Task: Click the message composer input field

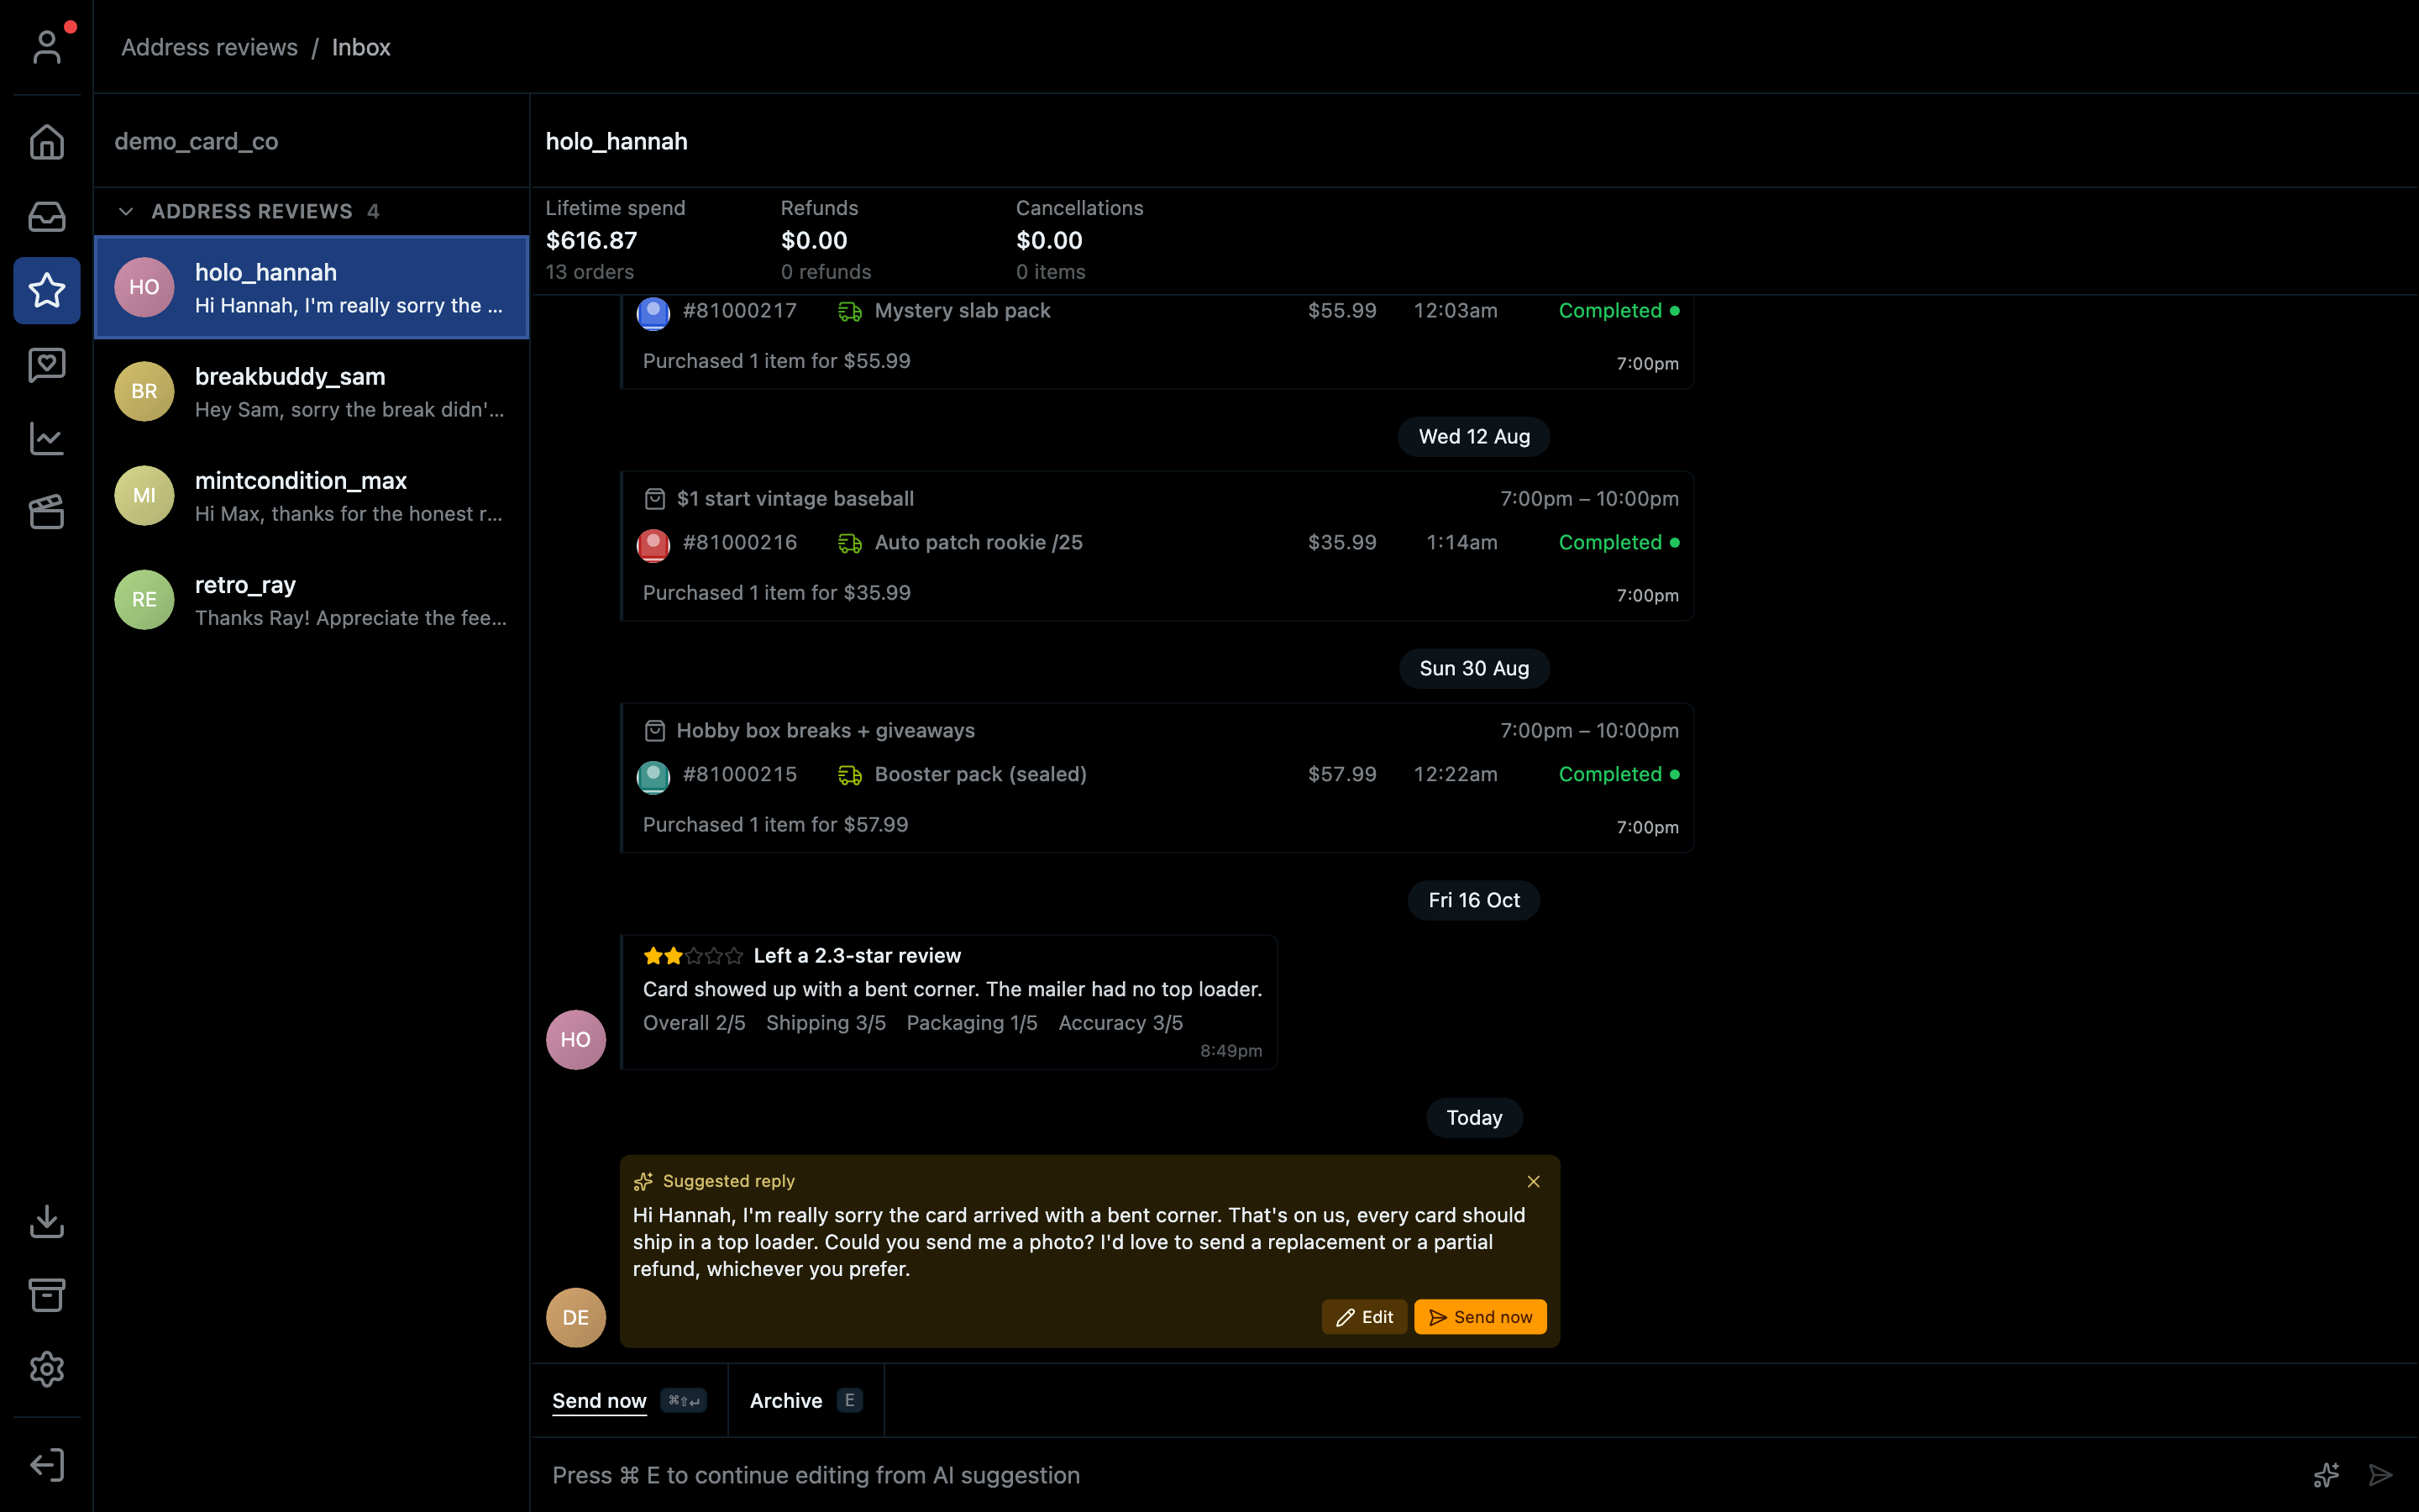Action: tap(1419, 1475)
